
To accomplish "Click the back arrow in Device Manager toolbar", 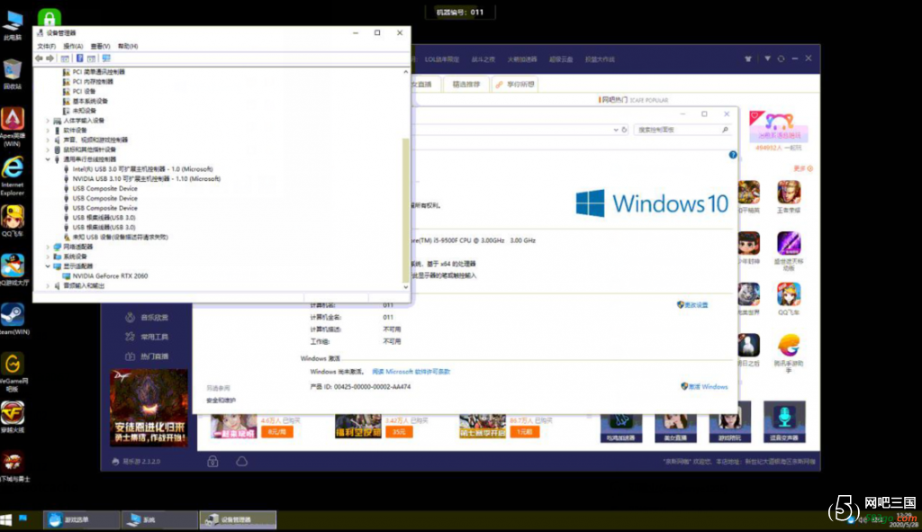I will (x=38, y=58).
